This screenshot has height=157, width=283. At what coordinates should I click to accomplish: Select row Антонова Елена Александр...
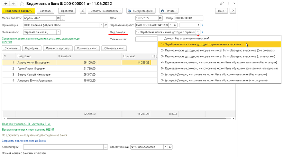(80, 80)
